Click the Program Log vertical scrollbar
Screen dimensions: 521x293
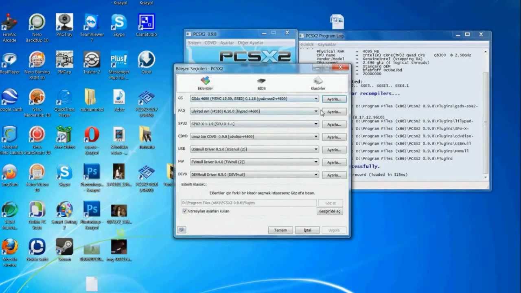click(486, 115)
